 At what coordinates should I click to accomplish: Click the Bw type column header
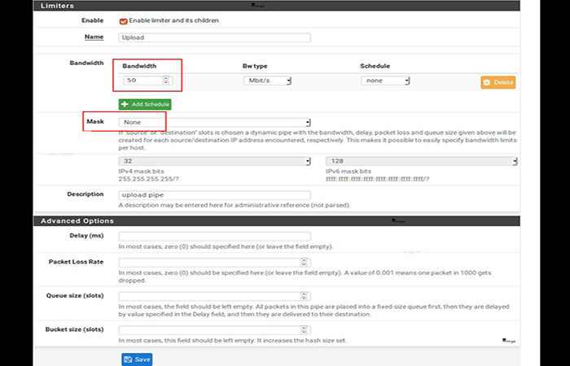[x=255, y=66]
